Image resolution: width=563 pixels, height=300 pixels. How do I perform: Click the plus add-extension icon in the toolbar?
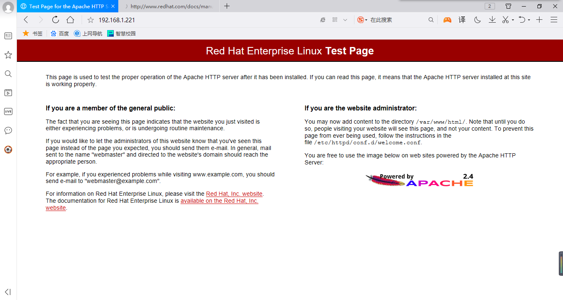pos(539,20)
